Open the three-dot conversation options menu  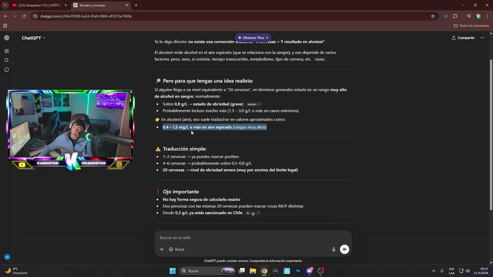click(483, 38)
